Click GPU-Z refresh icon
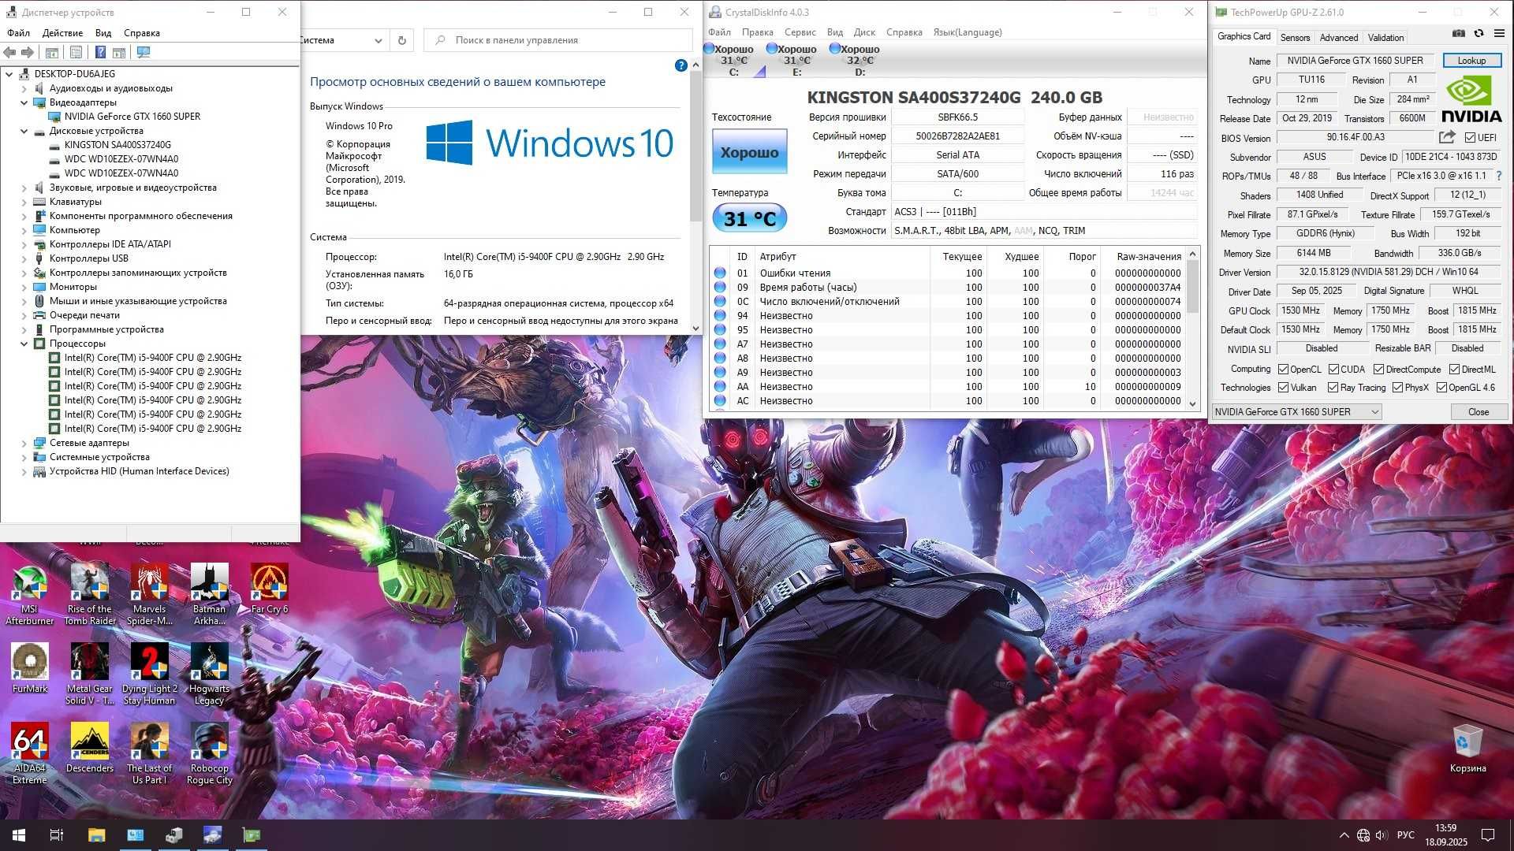 (x=1479, y=33)
